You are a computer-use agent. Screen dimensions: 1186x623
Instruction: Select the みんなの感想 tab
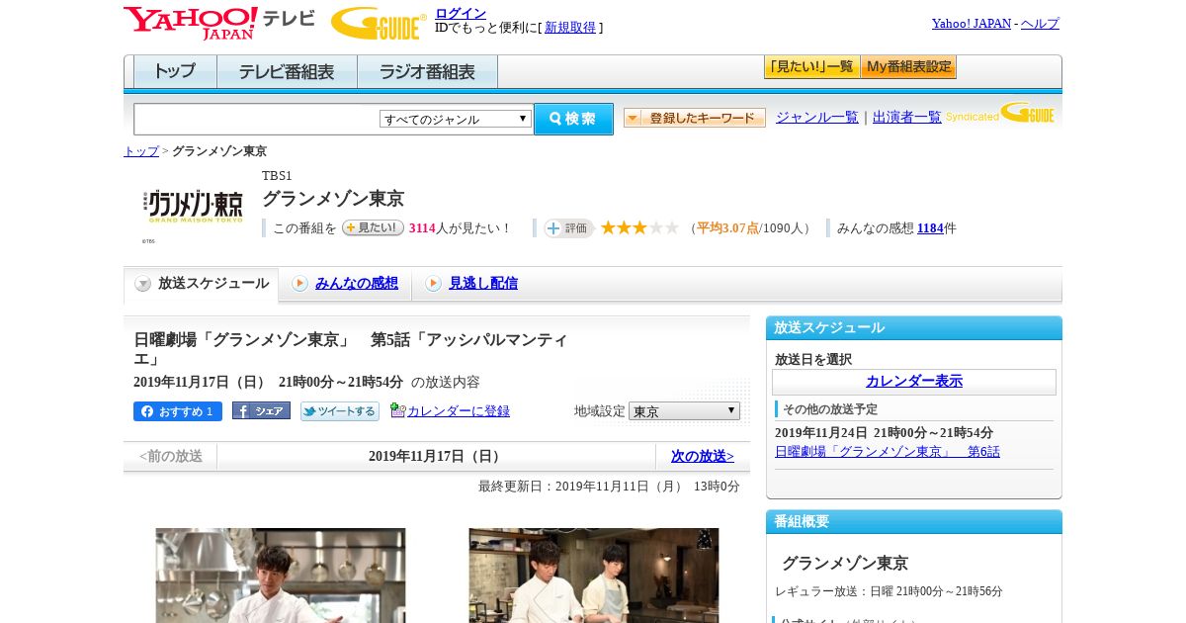(357, 284)
